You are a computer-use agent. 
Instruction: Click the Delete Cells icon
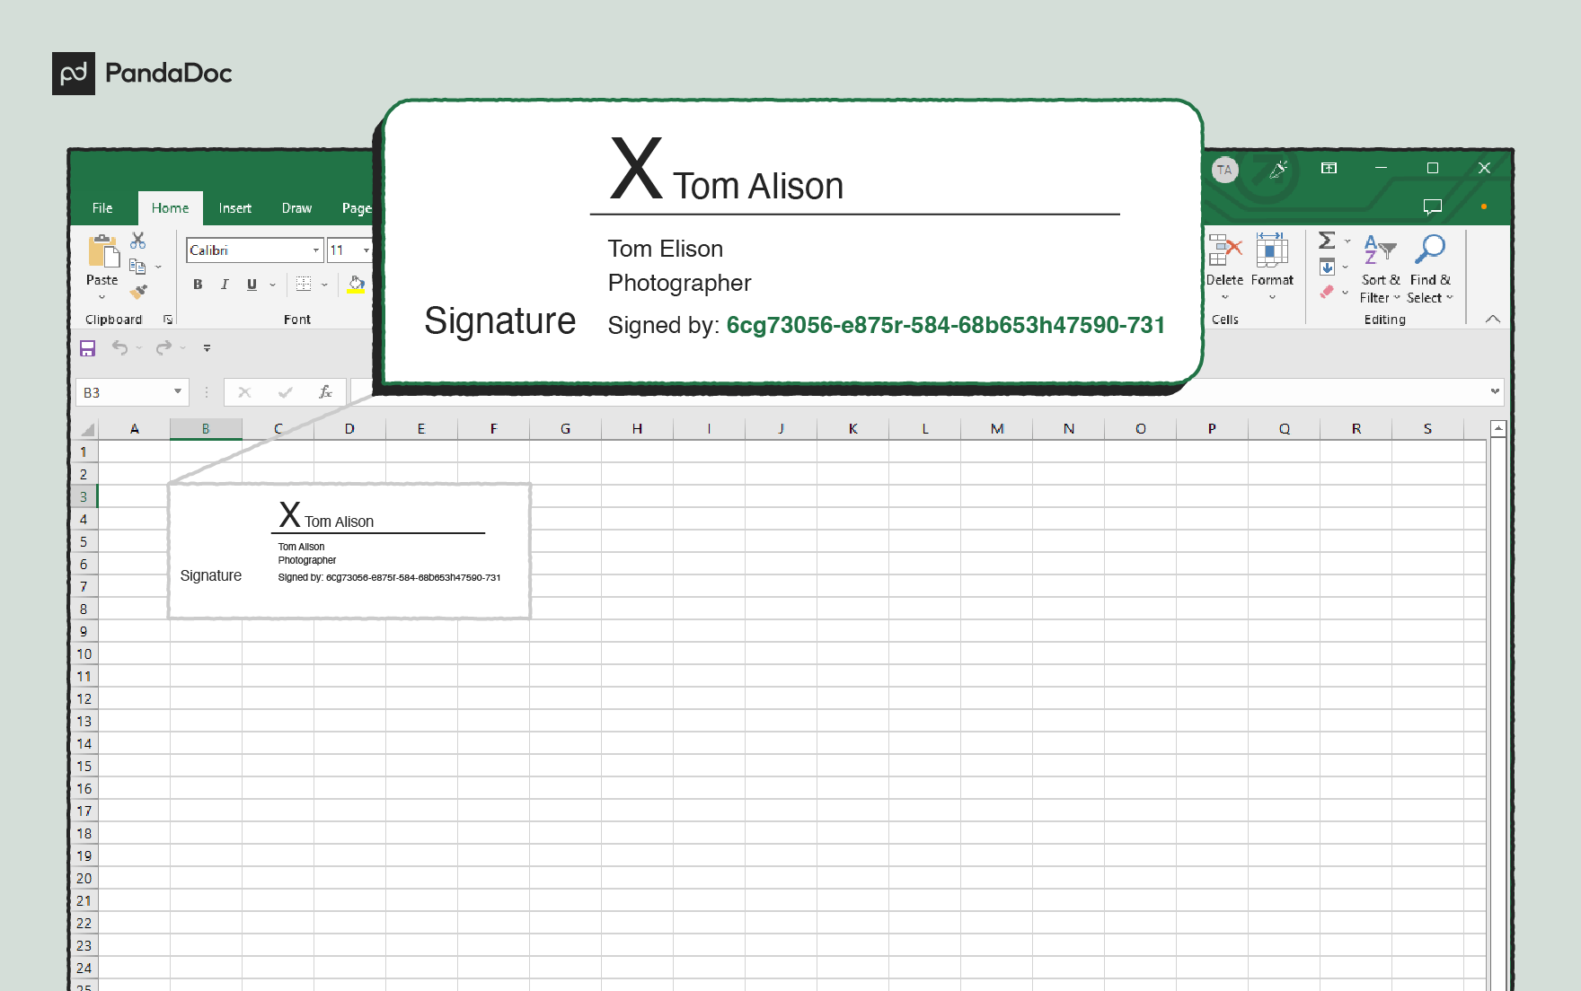[x=1224, y=249]
